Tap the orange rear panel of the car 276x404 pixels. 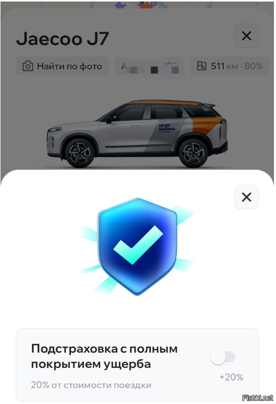coord(208,125)
